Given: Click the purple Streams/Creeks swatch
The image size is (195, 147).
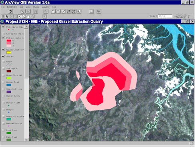Looking at the screenshot, I should [x=9, y=92].
